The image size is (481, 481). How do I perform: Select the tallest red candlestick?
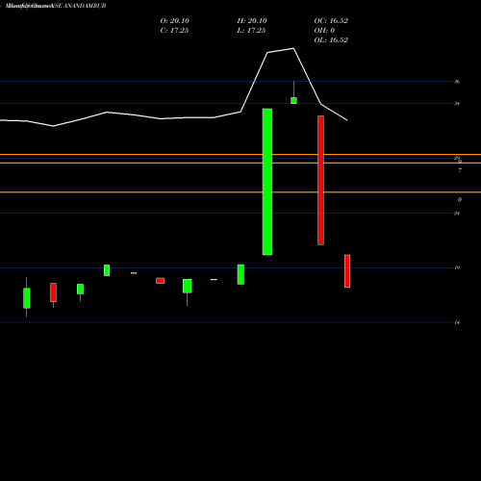click(x=320, y=180)
